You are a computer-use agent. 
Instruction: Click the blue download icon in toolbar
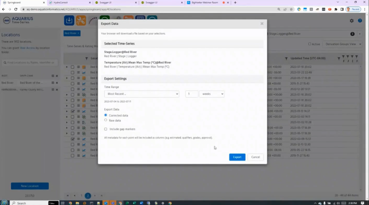pos(69,20)
